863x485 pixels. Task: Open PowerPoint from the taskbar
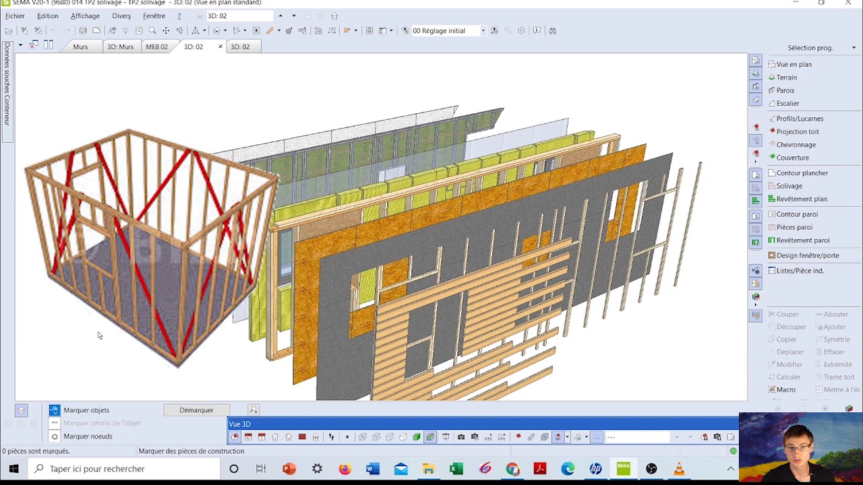point(289,469)
